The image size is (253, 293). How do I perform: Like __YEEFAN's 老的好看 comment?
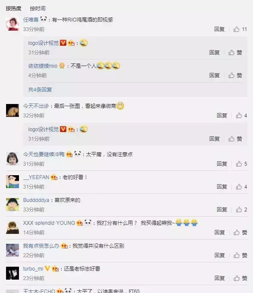(x=241, y=187)
